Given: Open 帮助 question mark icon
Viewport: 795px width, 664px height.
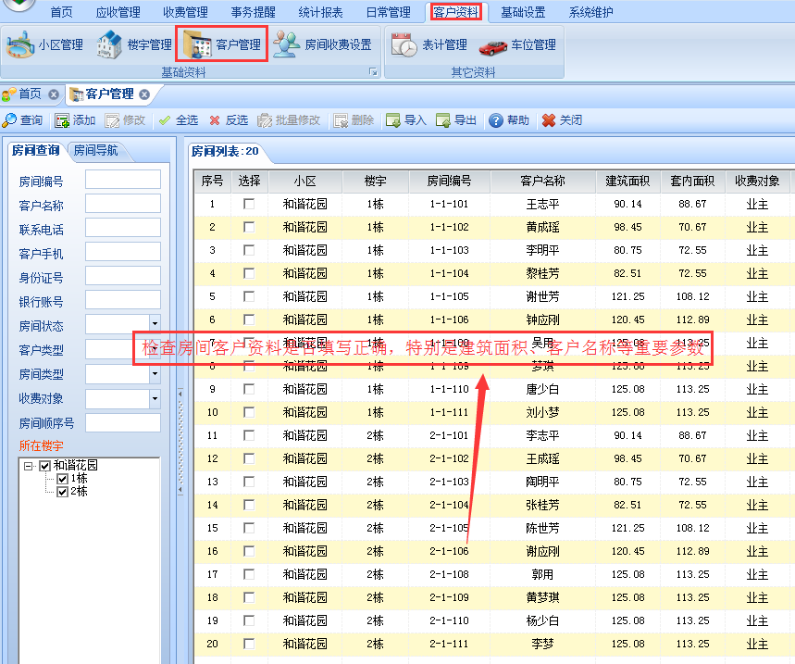Looking at the screenshot, I should (x=496, y=120).
